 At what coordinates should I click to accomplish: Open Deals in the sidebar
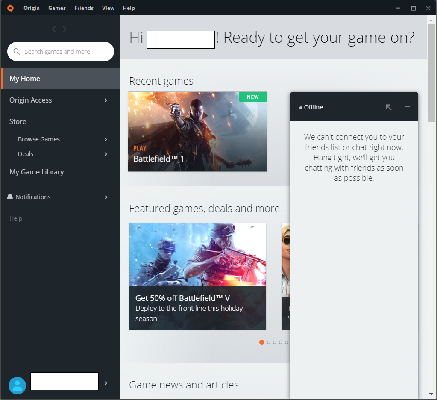coord(26,154)
